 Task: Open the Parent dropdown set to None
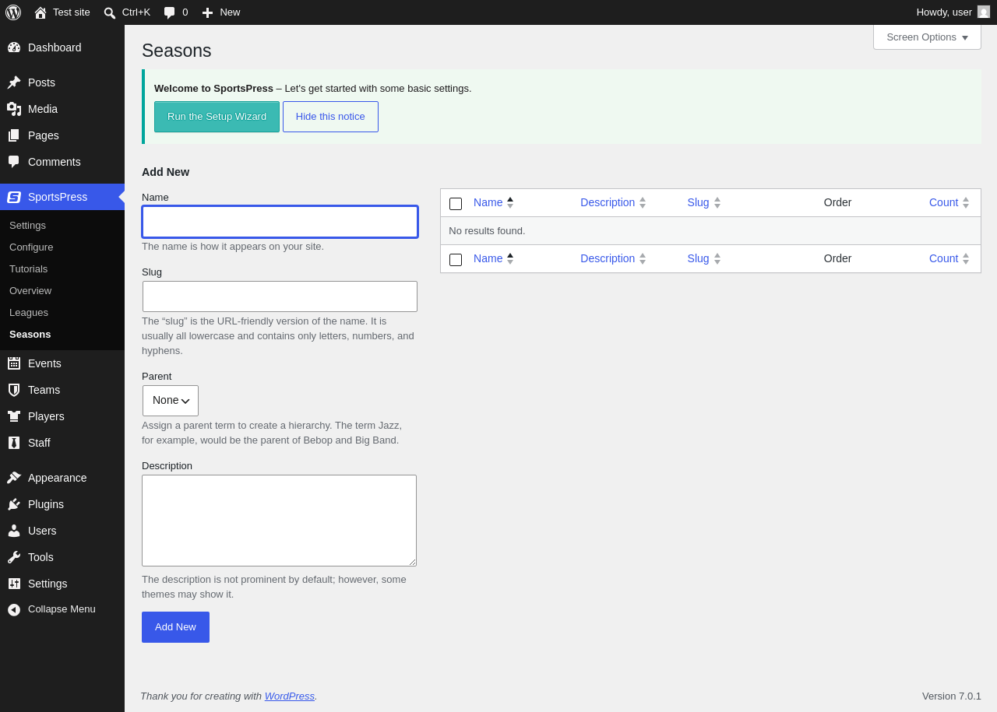coord(171,401)
